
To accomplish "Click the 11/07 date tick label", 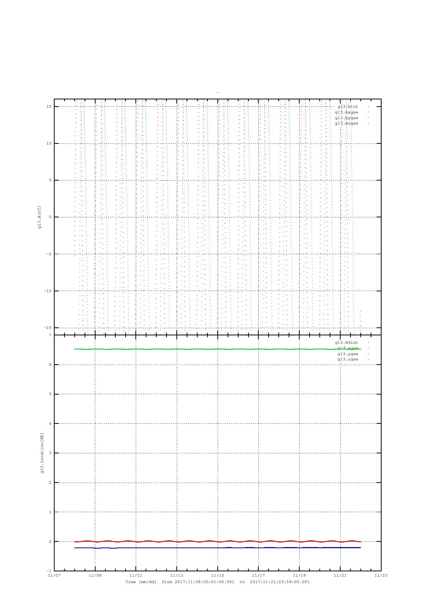I will [54, 576].
